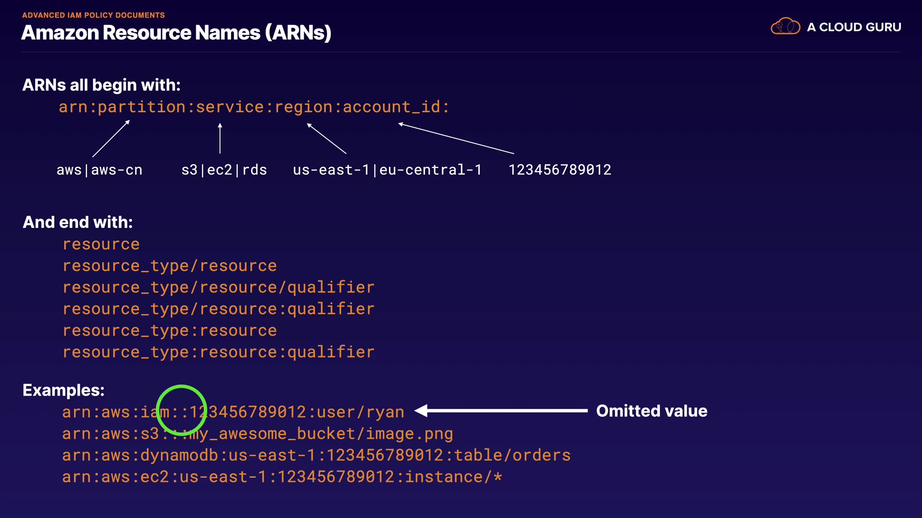The image size is (922, 518).
Task: Click the arrow pointing to partition
Action: tap(111, 139)
